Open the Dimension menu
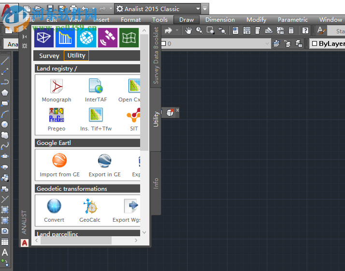The image size is (345, 271). (220, 20)
